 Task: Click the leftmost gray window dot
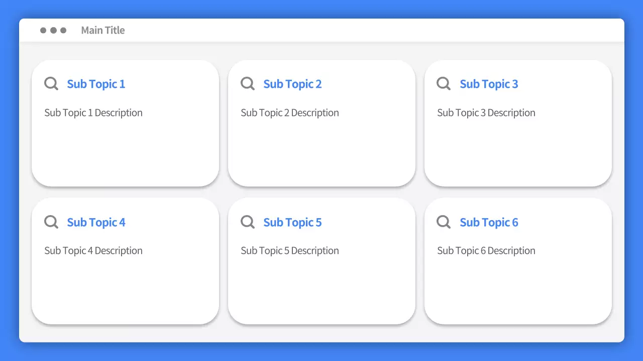click(x=43, y=31)
